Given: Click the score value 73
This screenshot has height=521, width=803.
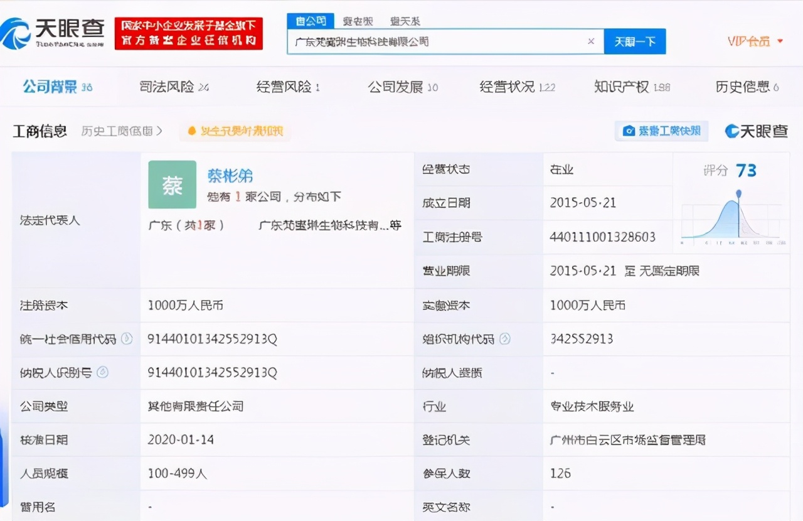Looking at the screenshot, I should coord(746,170).
